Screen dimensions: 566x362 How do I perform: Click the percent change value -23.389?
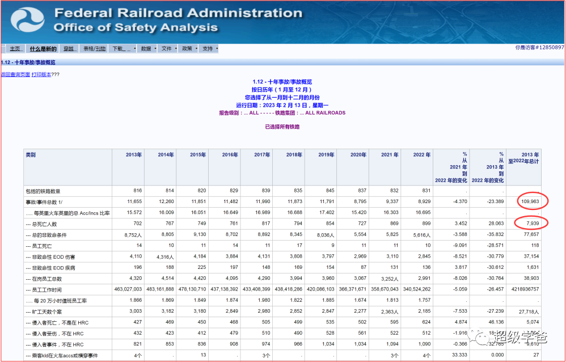pyautogui.click(x=495, y=201)
